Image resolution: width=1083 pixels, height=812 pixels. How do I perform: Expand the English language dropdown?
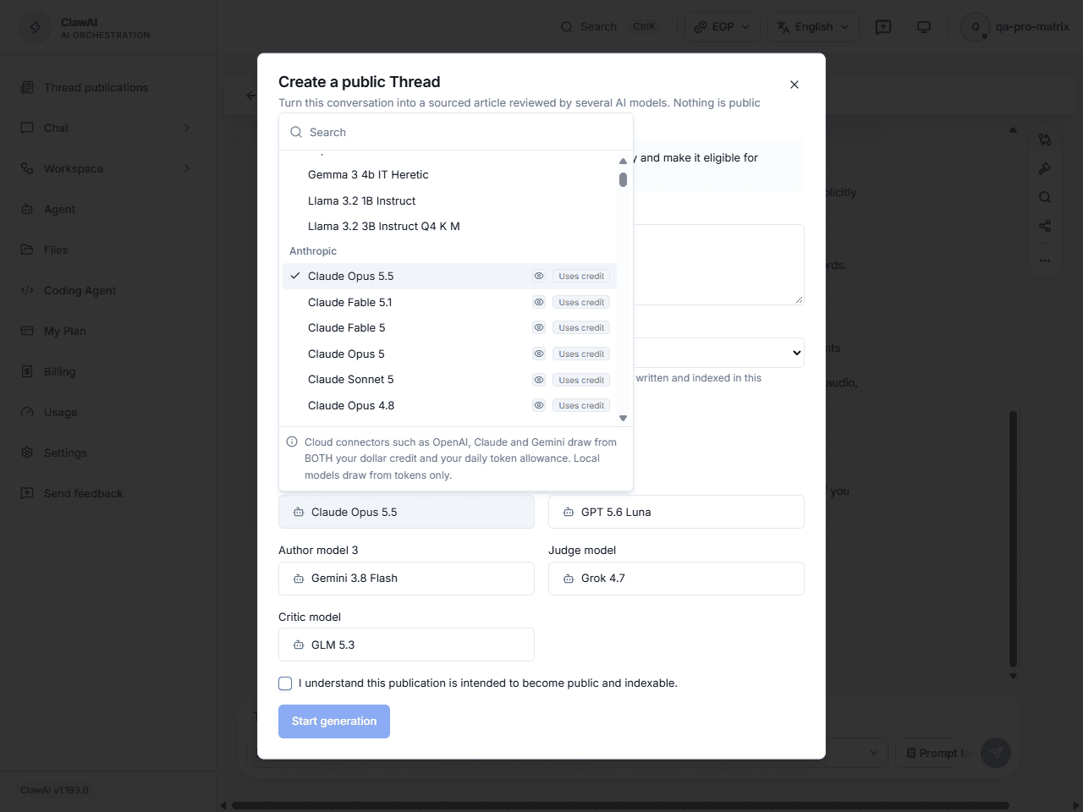pos(813,27)
